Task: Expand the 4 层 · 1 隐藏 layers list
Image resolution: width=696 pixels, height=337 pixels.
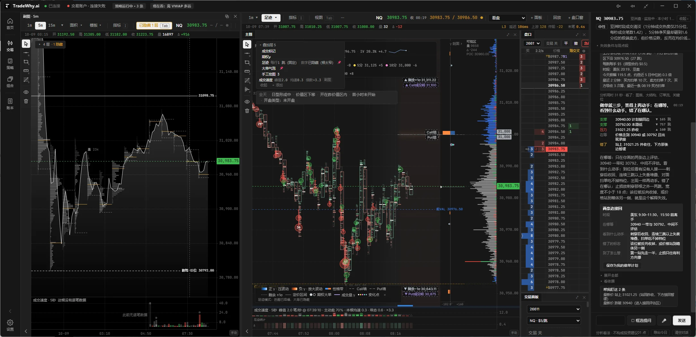Action: [x=51, y=44]
